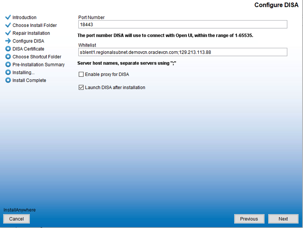Image resolution: width=303 pixels, height=228 pixels.
Task: Click the port range description text
Action: [x=165, y=35]
